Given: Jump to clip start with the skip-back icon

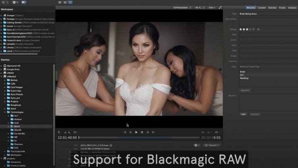Looking at the screenshot, I should coord(125,132).
